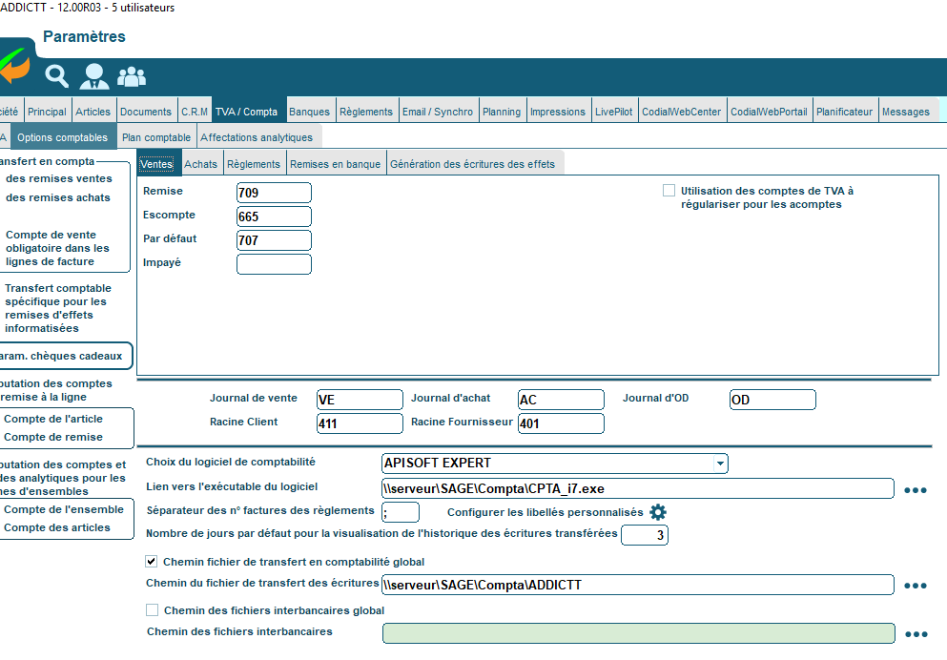Click the Impayé account input field
Screen dimensions: 947x660
[274, 264]
